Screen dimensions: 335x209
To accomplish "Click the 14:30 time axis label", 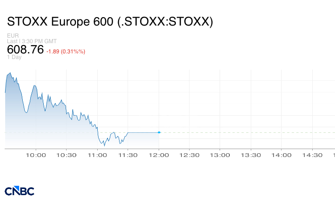I will [x=312, y=155].
